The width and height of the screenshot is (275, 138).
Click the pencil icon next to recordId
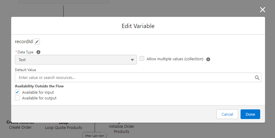click(x=37, y=42)
